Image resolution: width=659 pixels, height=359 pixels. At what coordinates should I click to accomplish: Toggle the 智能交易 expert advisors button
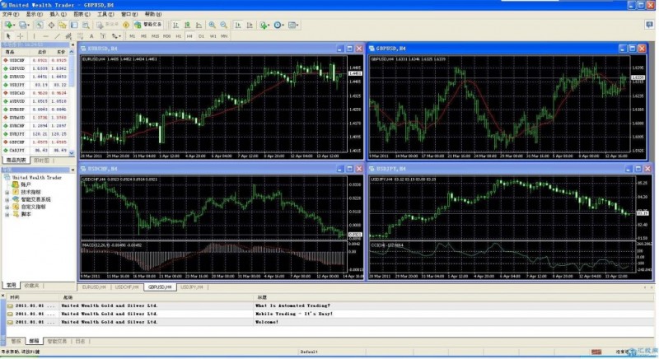coord(148,25)
